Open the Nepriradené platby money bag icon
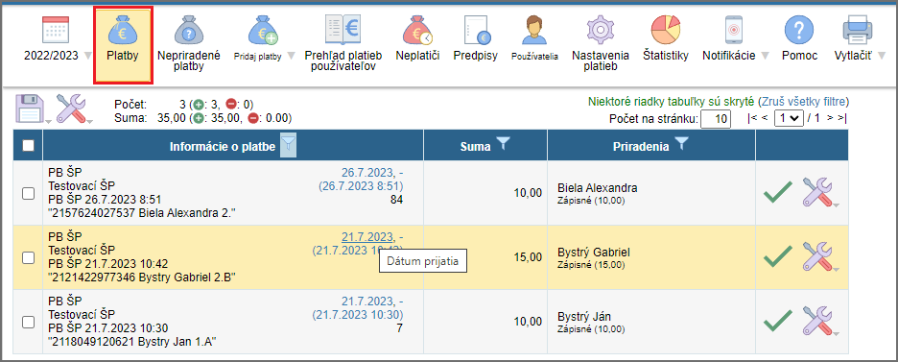The width and height of the screenshot is (898, 362). pos(188,31)
